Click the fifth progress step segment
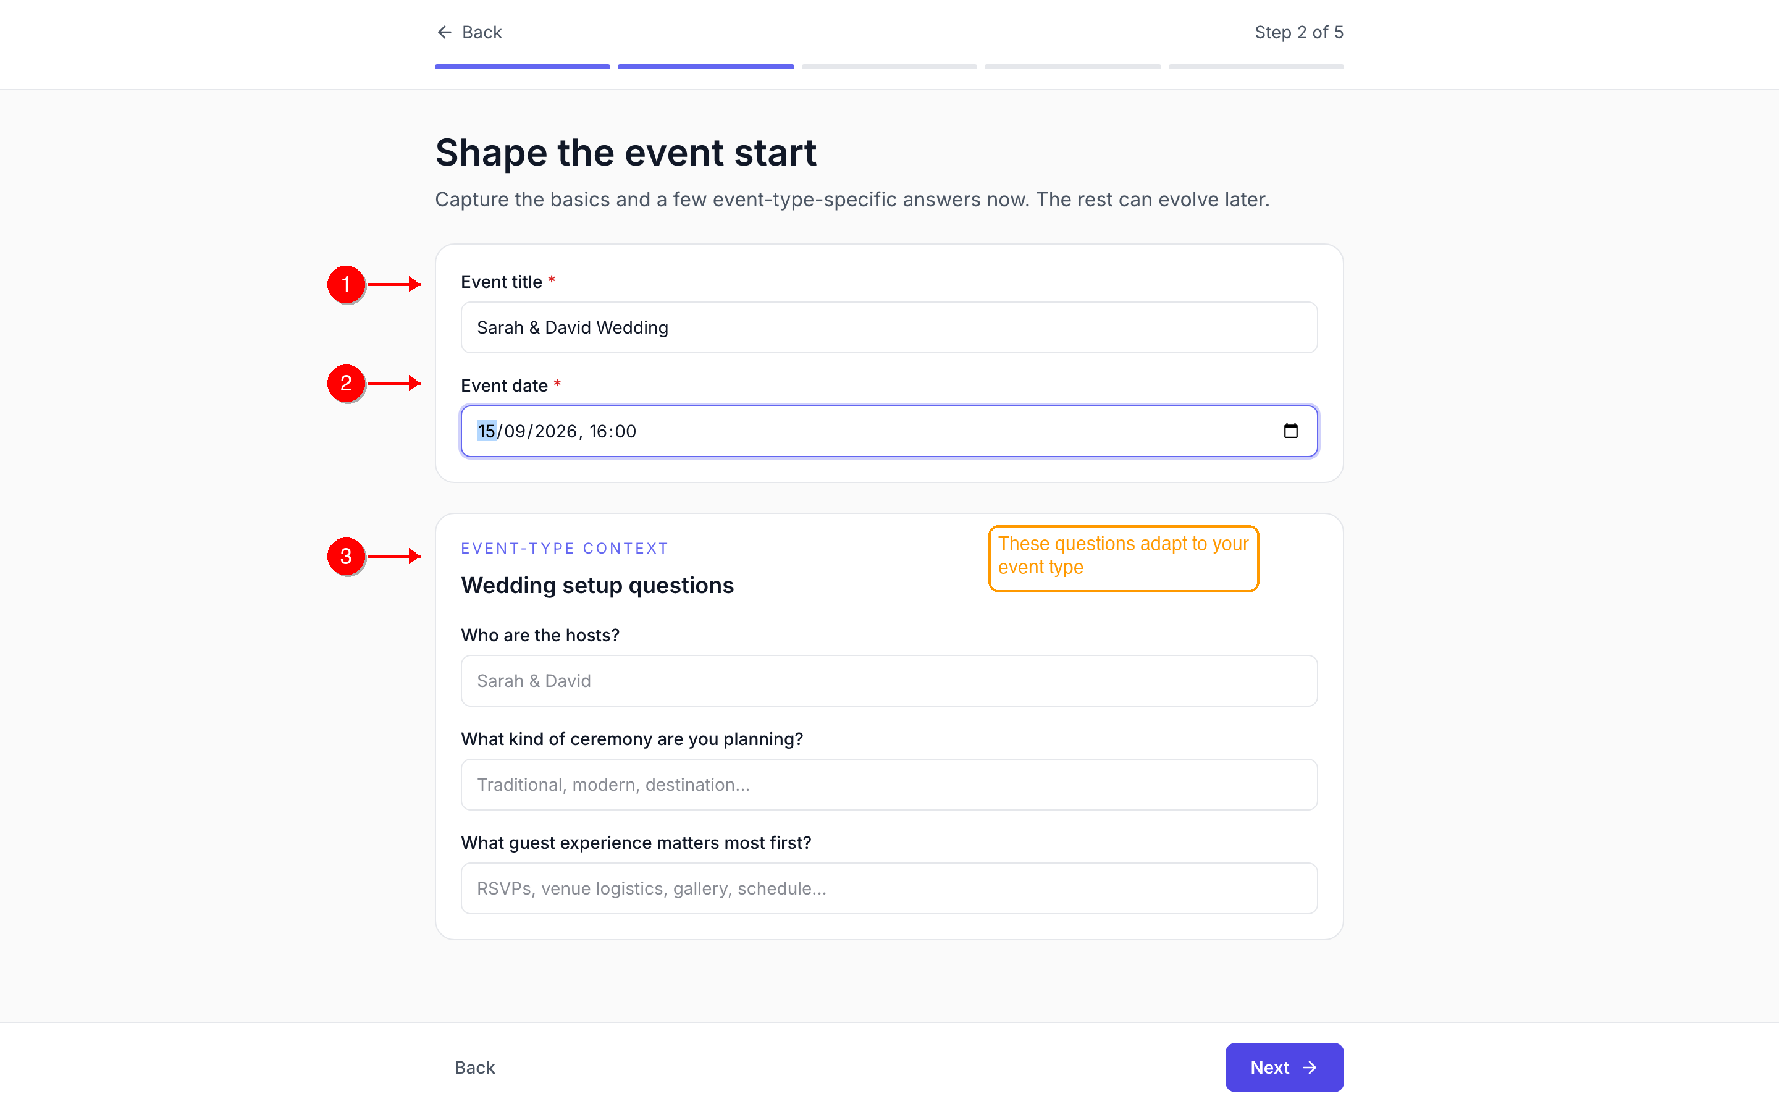 click(1256, 67)
